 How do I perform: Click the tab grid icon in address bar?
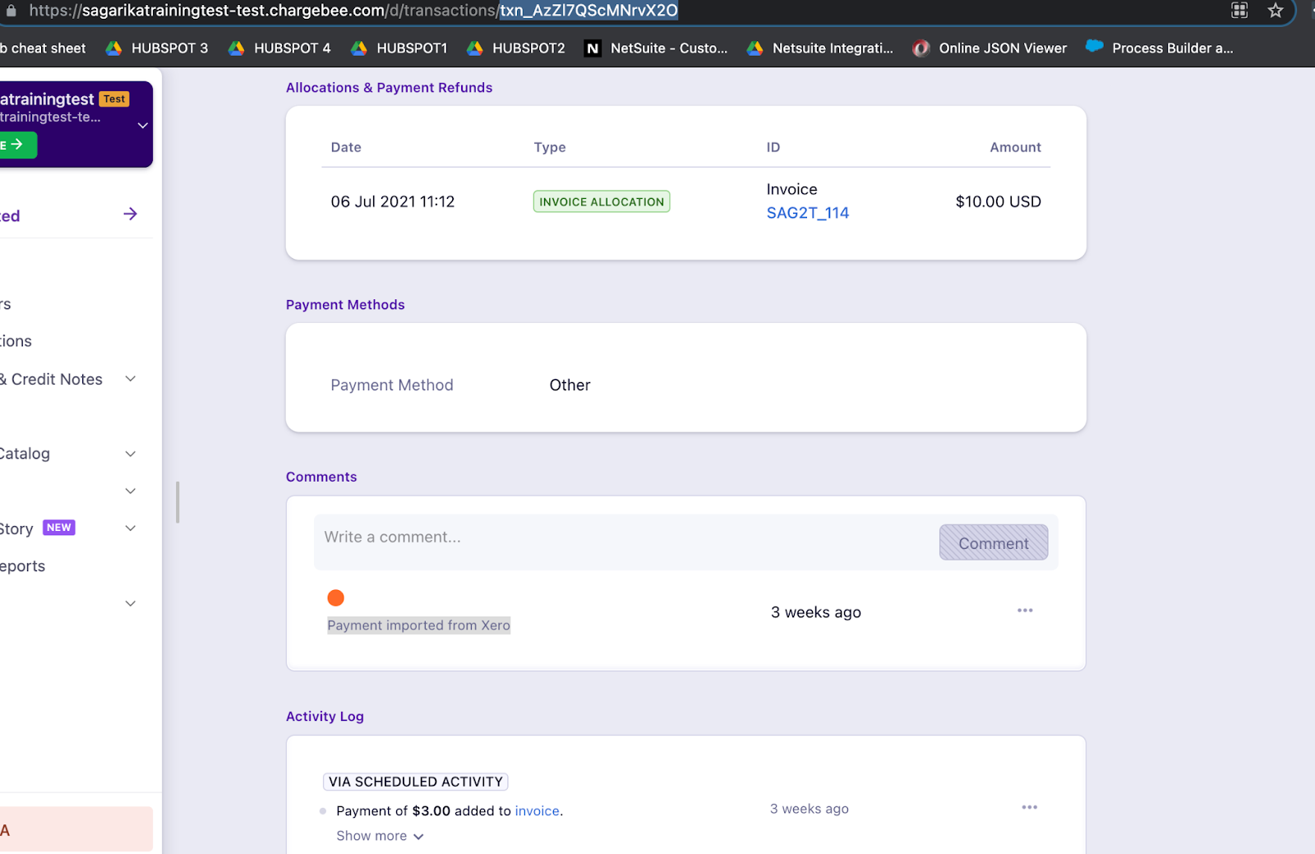click(1239, 11)
